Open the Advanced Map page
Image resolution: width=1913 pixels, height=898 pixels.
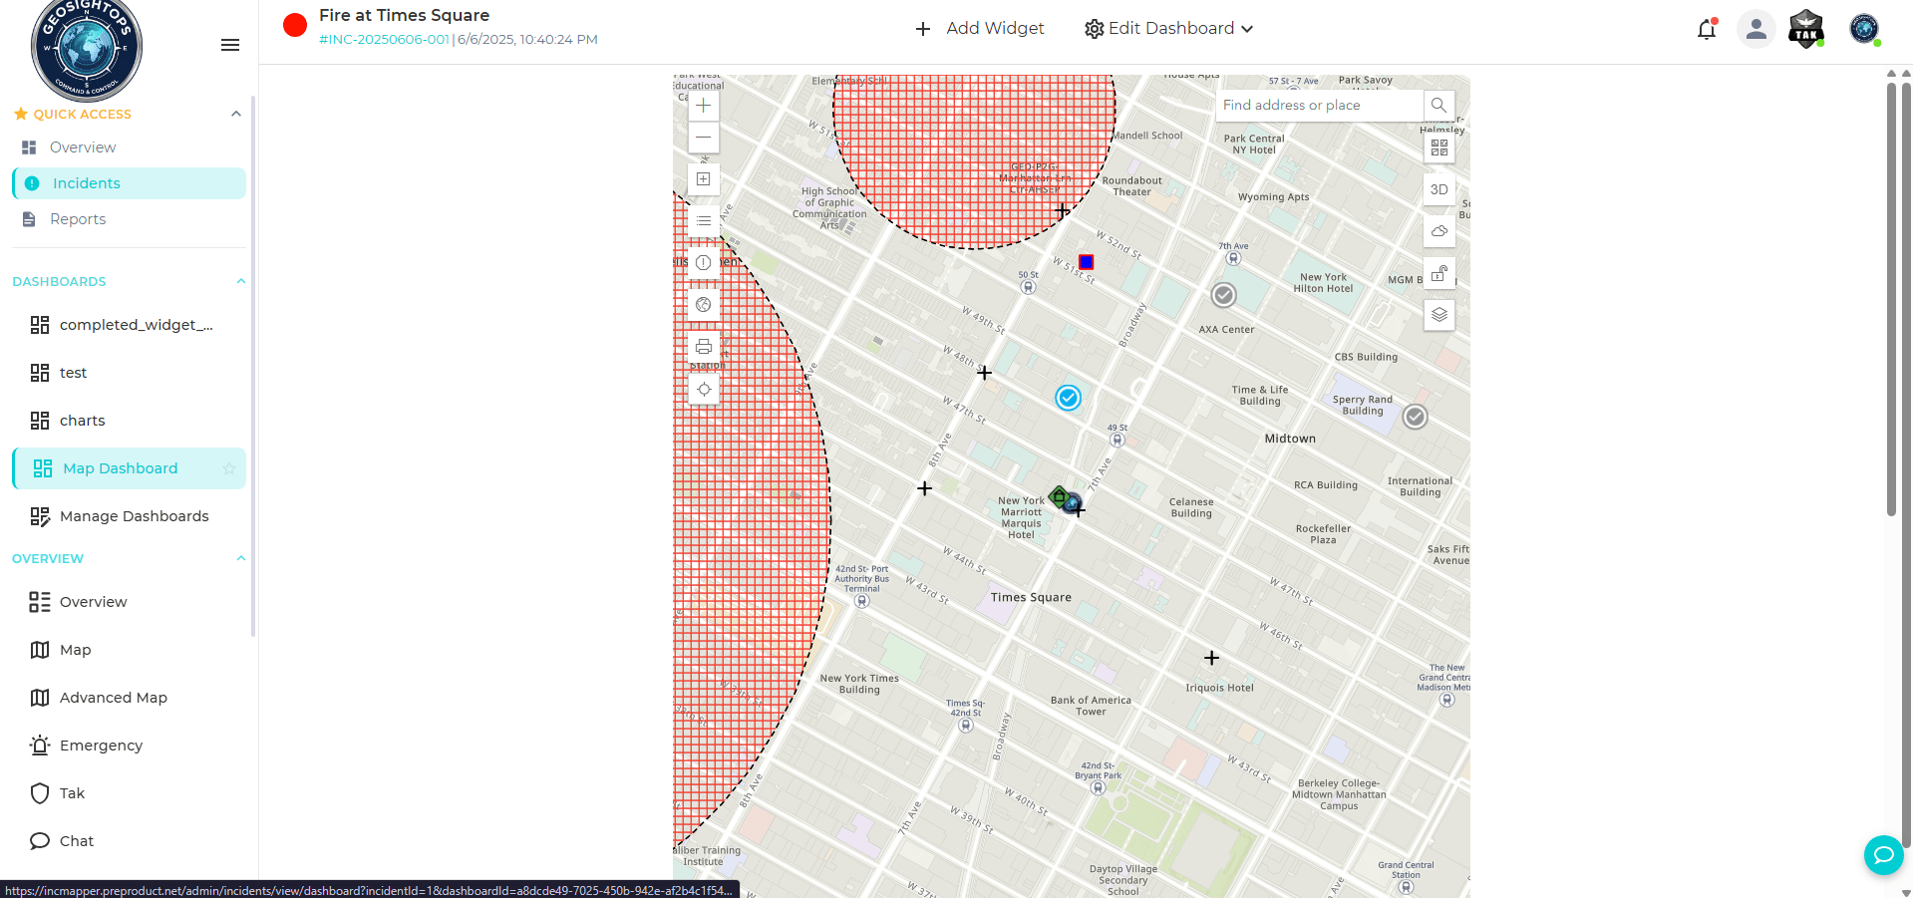click(113, 697)
